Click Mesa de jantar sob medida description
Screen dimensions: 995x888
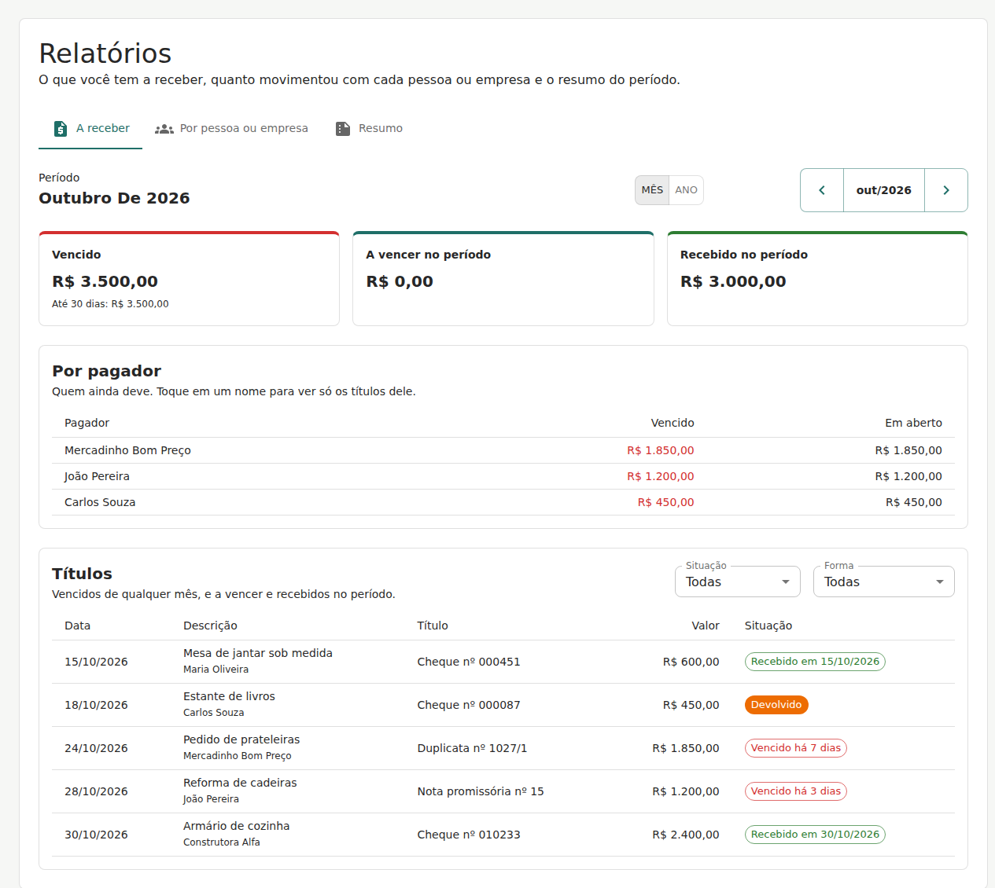pyautogui.click(x=258, y=653)
